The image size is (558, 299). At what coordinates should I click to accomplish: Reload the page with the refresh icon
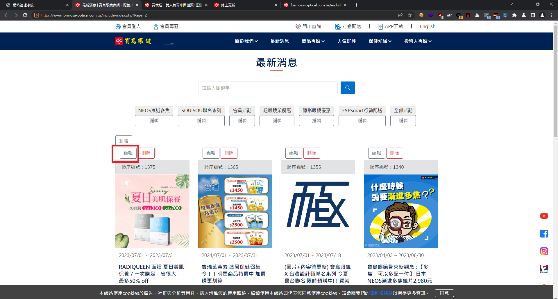[25, 15]
